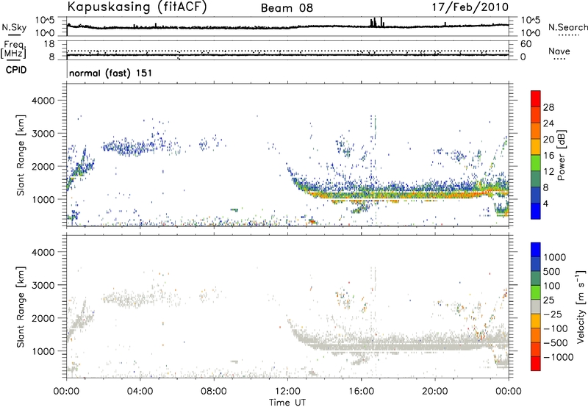588x407 pixels.
Task: Click the date '17/Feb/2010'
Action: (x=470, y=7)
